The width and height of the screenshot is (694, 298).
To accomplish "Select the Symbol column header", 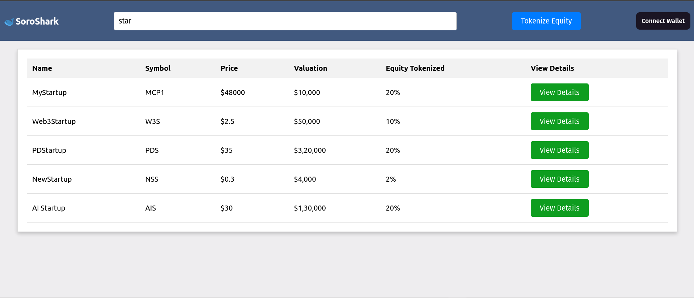I will 158,68.
